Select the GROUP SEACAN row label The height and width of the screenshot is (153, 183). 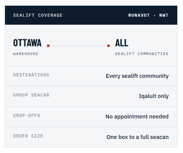(31, 95)
